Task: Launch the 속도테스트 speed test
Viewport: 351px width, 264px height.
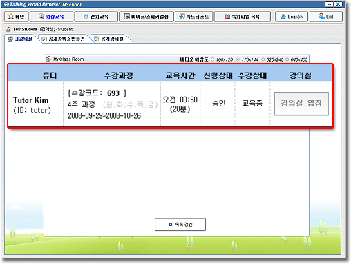Action: click(x=194, y=17)
